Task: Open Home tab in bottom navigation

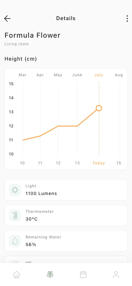Action: point(17,274)
